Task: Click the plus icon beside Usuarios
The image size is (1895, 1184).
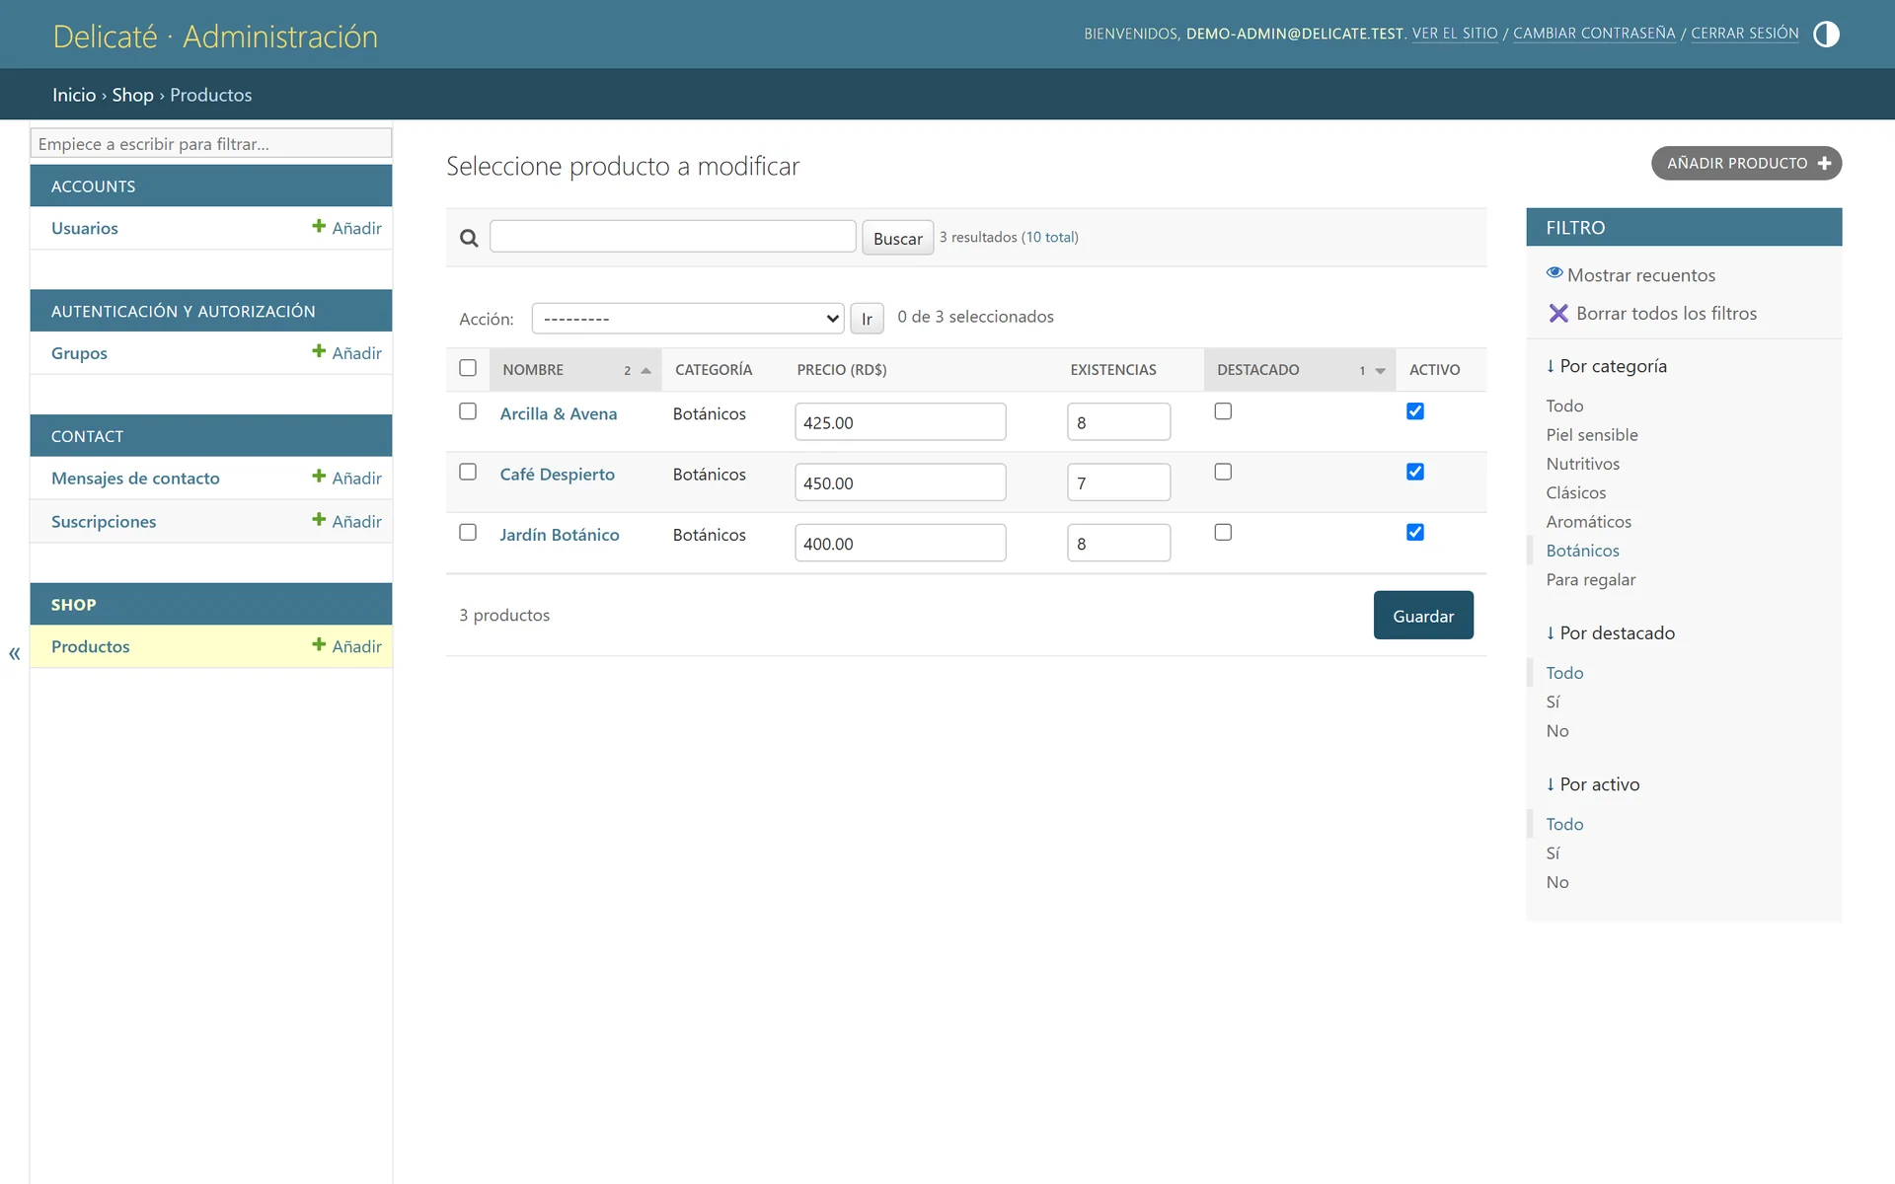Action: pyautogui.click(x=319, y=226)
